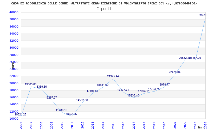Viewport: 208px width, 130px height.
Task: Click the 18978.77 value label
Action: click(x=164, y=85)
